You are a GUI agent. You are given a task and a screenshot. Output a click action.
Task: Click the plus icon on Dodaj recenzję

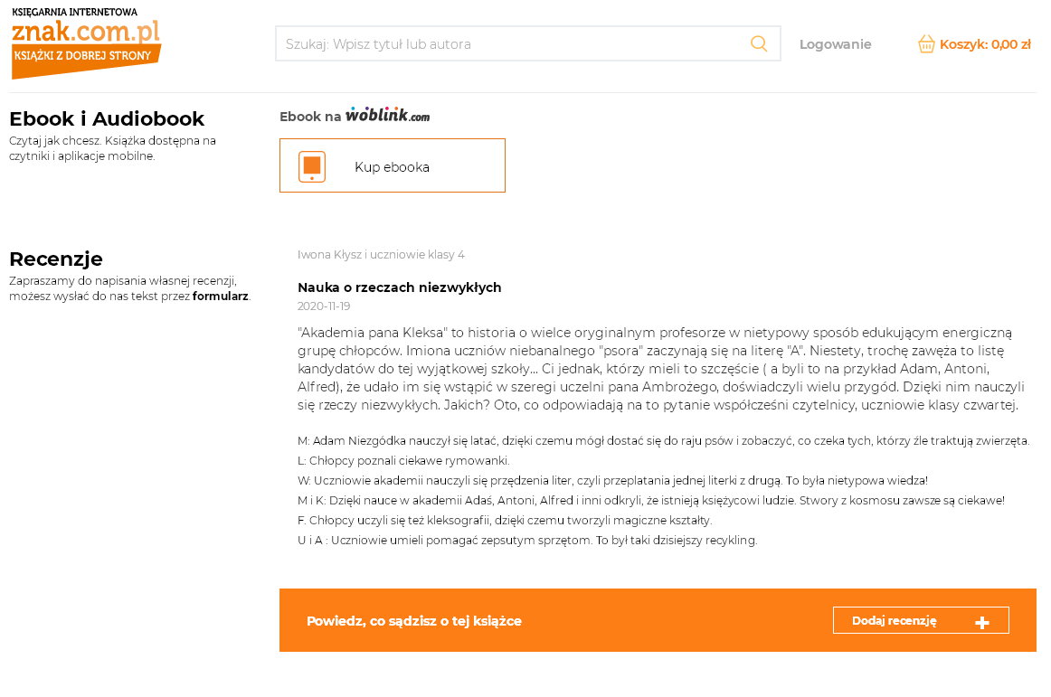[982, 623]
